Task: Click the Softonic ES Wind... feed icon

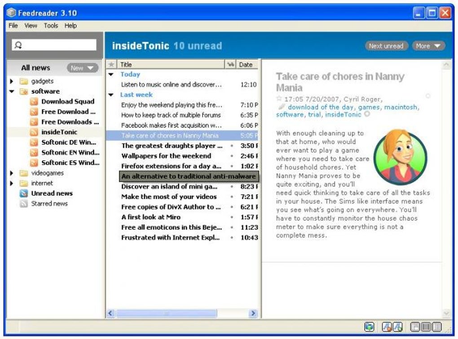Action: (34, 163)
